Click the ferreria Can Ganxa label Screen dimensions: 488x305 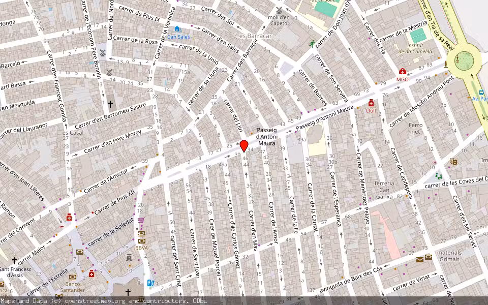384,190
